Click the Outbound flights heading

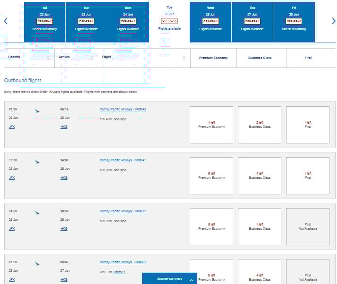pos(23,80)
